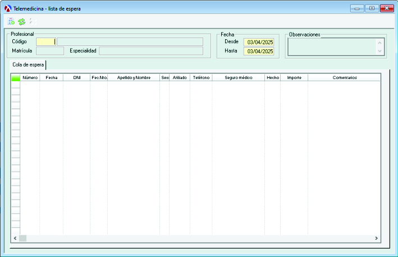This screenshot has height=257, width=398.
Task: Click the add new entry toolbar icon
Action: [11, 21]
